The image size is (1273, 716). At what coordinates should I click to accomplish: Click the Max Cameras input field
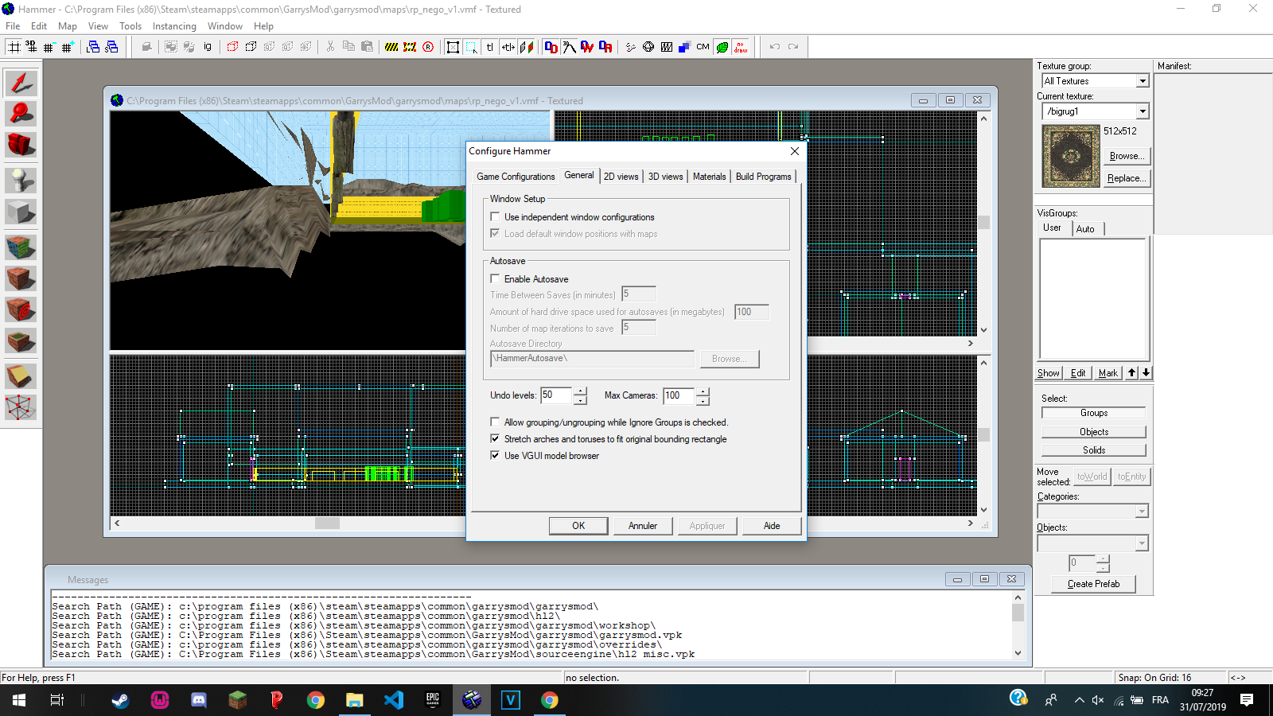(x=679, y=395)
